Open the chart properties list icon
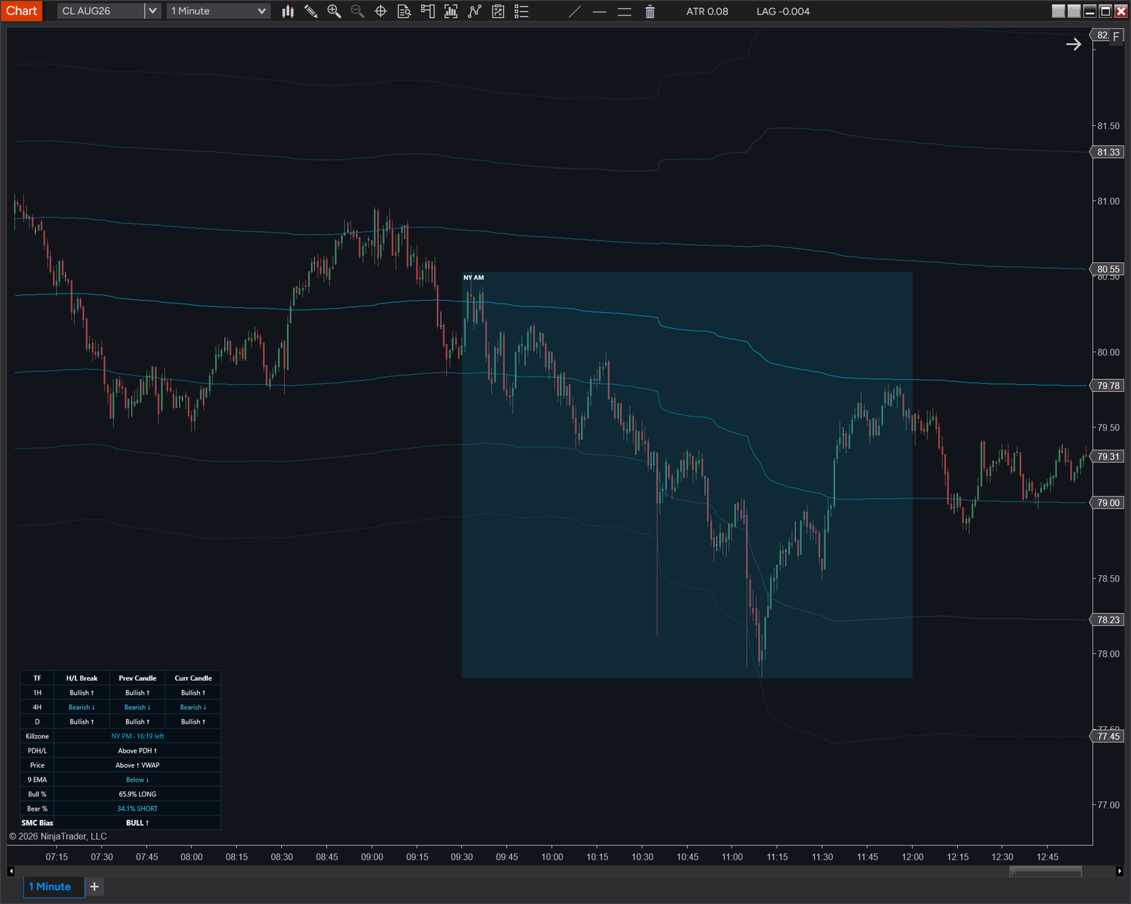The image size is (1131, 904). coord(522,11)
